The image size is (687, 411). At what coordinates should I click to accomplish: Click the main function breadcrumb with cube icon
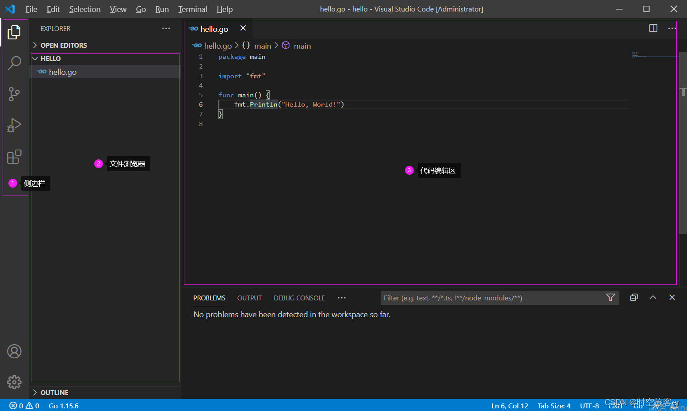click(x=296, y=46)
